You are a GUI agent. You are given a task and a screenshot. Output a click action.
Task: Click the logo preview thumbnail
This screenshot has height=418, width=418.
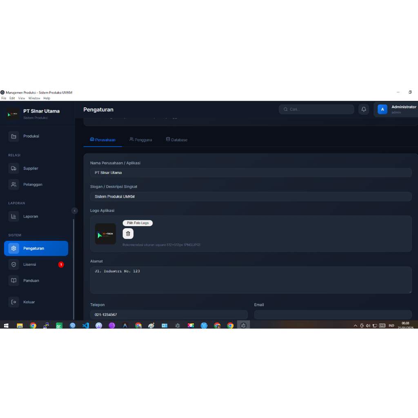click(106, 234)
